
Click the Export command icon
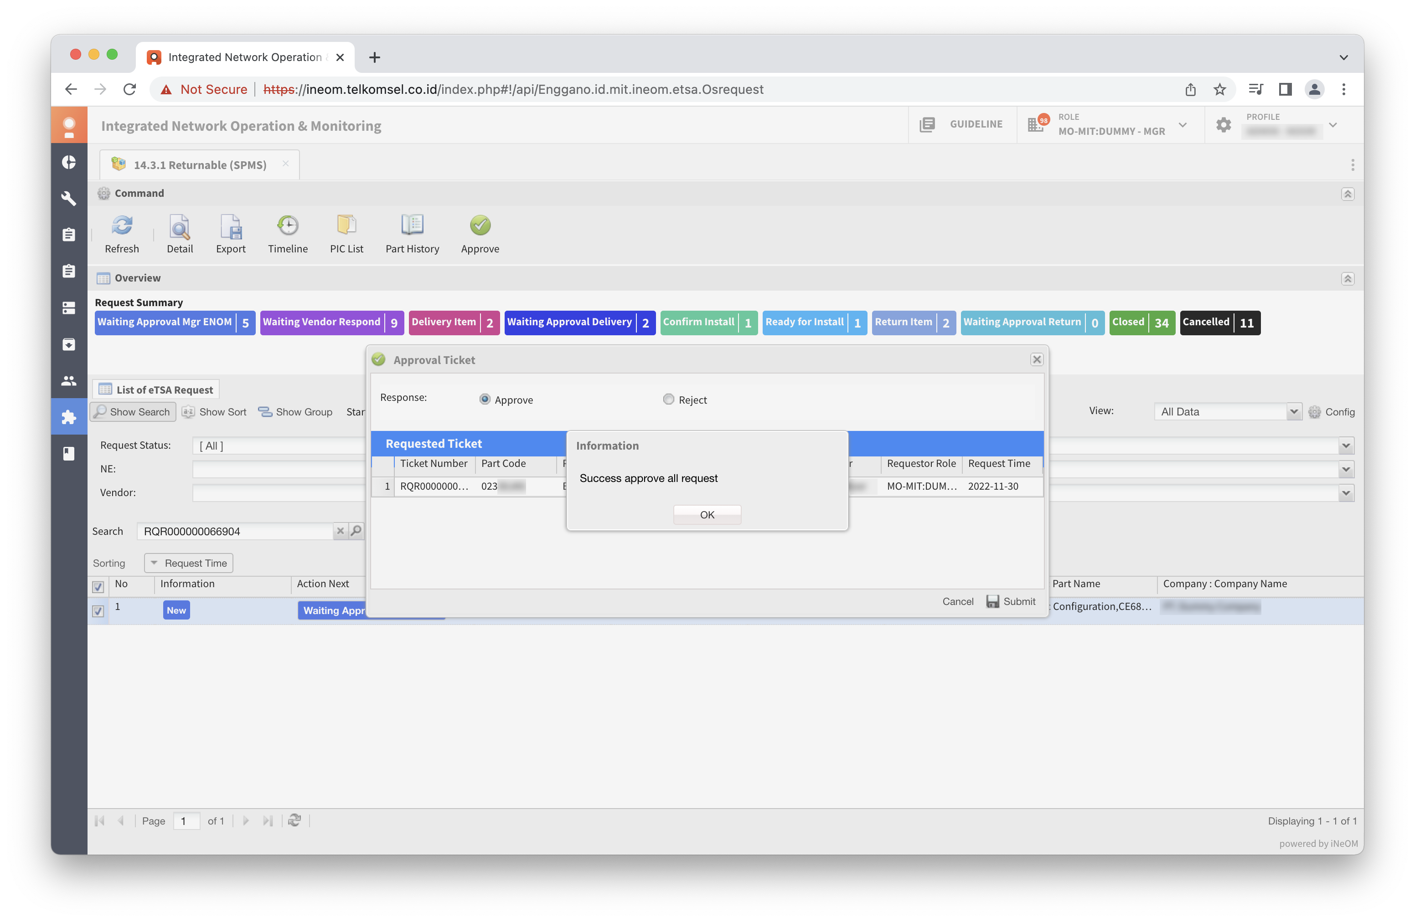[231, 226]
